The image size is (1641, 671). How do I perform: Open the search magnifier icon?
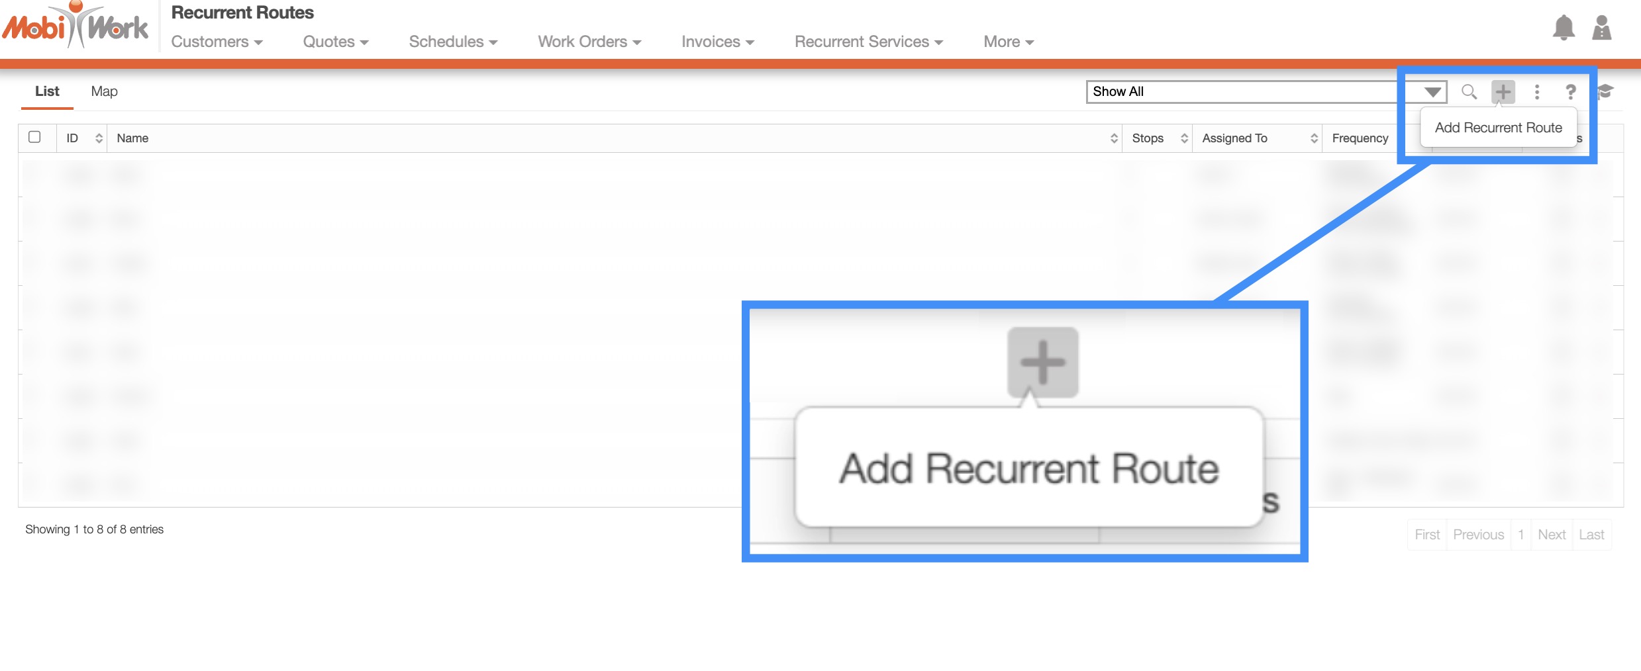[1469, 92]
